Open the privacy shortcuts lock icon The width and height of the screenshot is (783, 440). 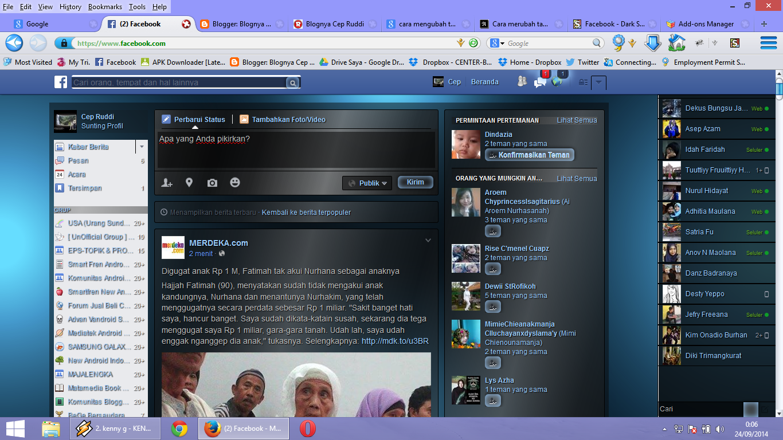(583, 82)
